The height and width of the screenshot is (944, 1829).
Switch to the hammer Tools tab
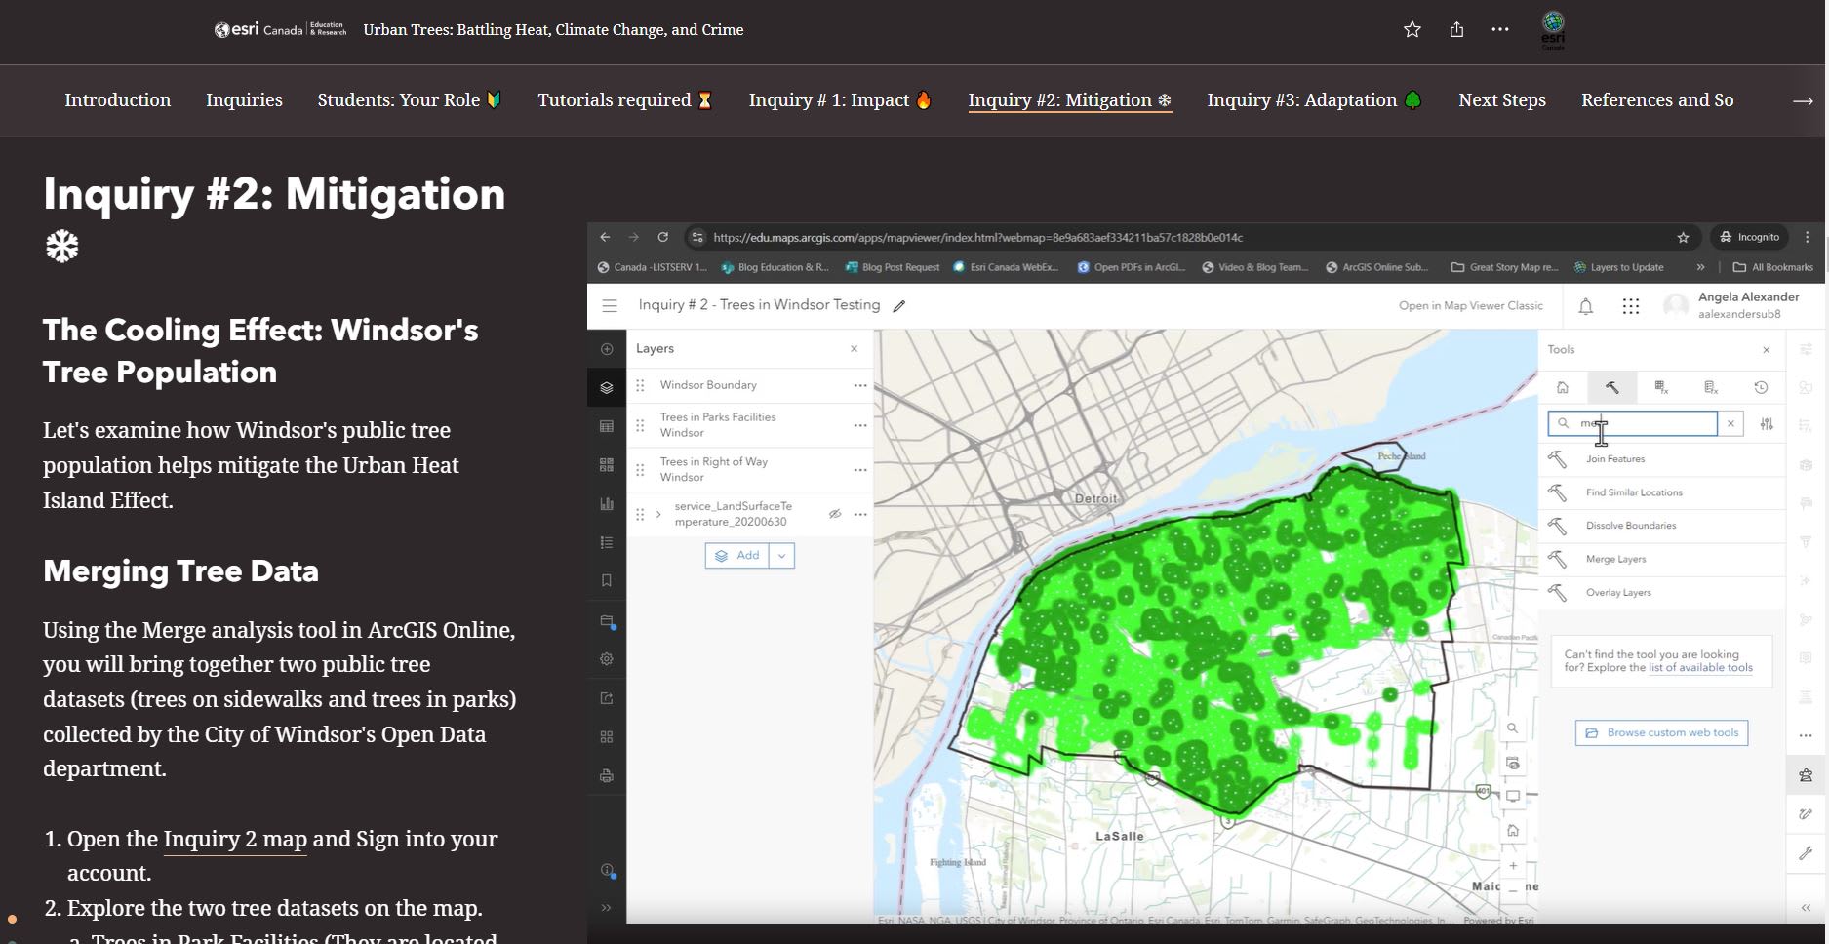click(x=1612, y=387)
